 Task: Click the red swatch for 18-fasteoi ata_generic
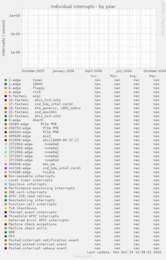[6, 108]
